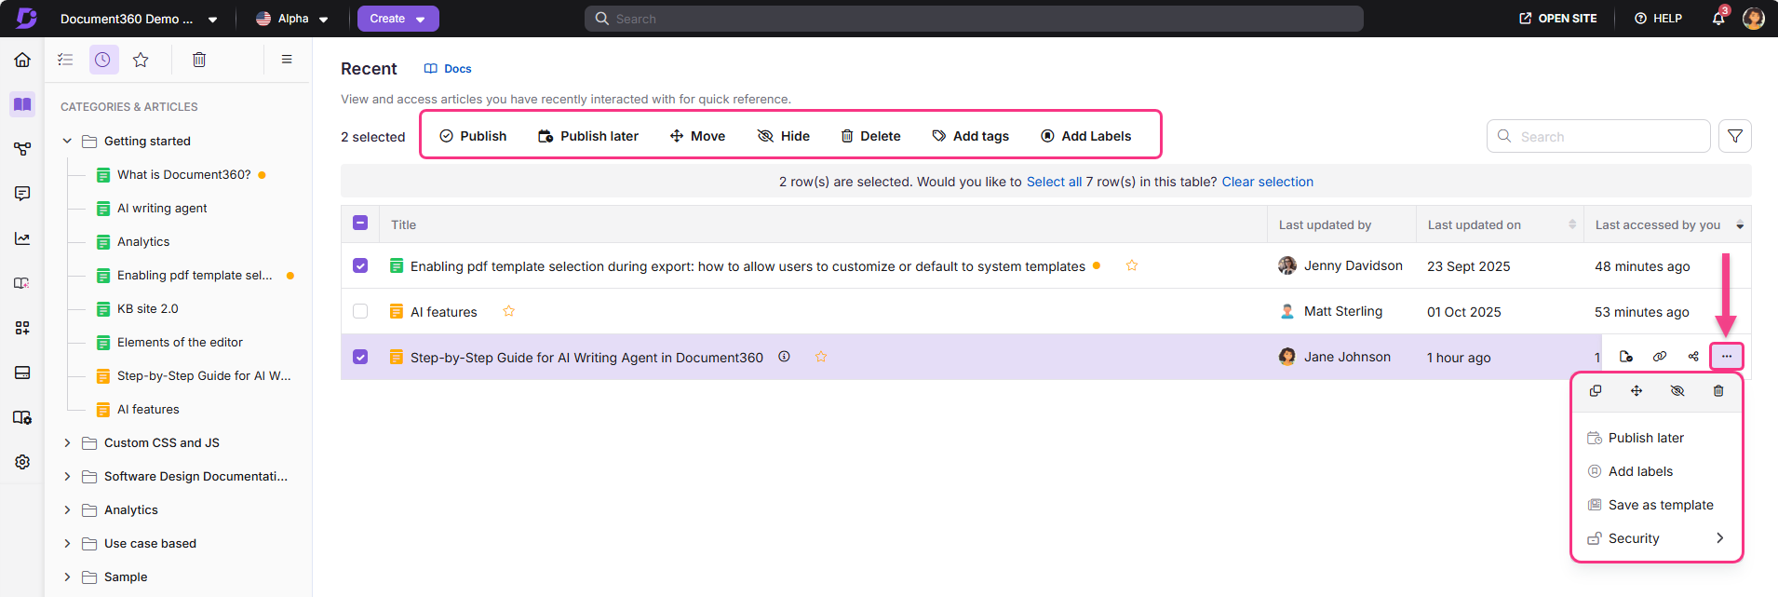This screenshot has height=597, width=1778.
Task: Open the Feedback comment icon in left rail
Action: [22, 194]
